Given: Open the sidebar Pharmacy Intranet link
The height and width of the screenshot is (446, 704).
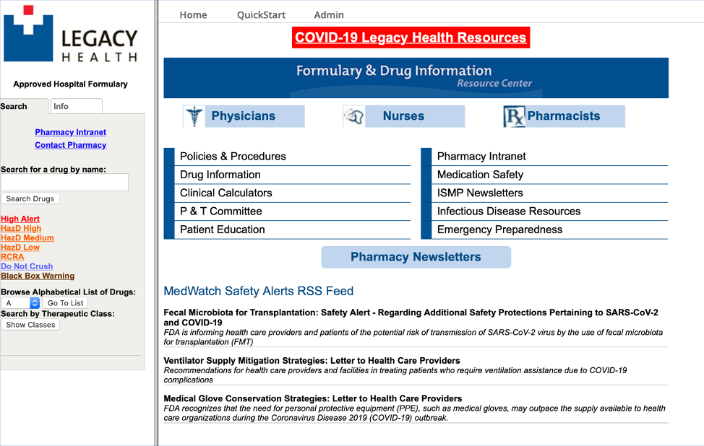Looking at the screenshot, I should [x=71, y=132].
